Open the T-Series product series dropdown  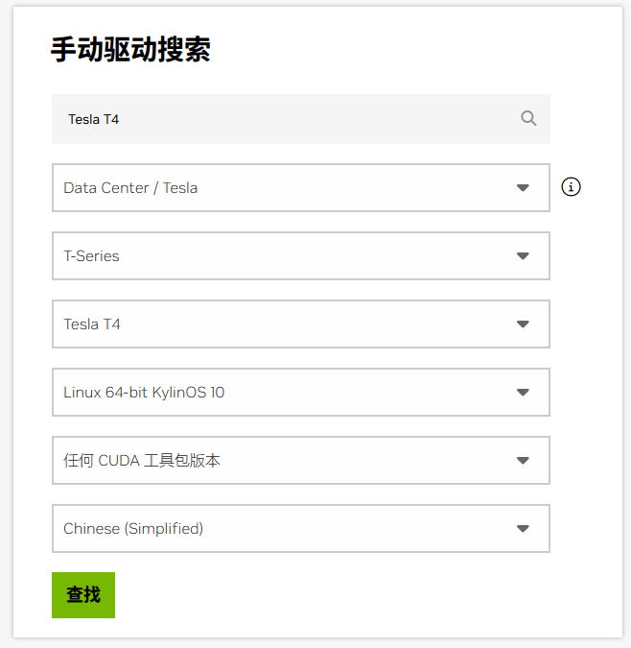point(301,255)
